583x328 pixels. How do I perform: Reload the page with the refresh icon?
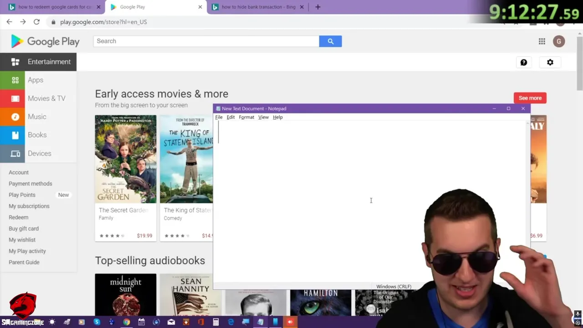click(x=36, y=22)
